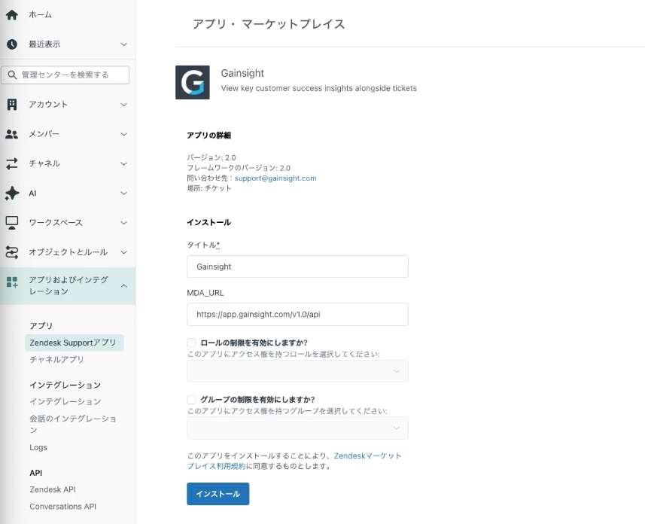The width and height of the screenshot is (645, 524).
Task: Open インテグレーション sub-item in sidebar
Action: pos(65,401)
